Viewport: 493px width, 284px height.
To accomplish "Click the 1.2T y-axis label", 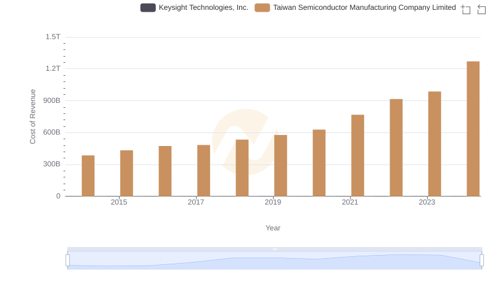I will point(53,68).
